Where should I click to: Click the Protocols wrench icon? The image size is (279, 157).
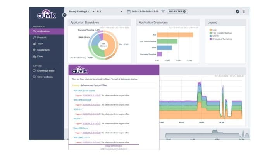(34, 38)
